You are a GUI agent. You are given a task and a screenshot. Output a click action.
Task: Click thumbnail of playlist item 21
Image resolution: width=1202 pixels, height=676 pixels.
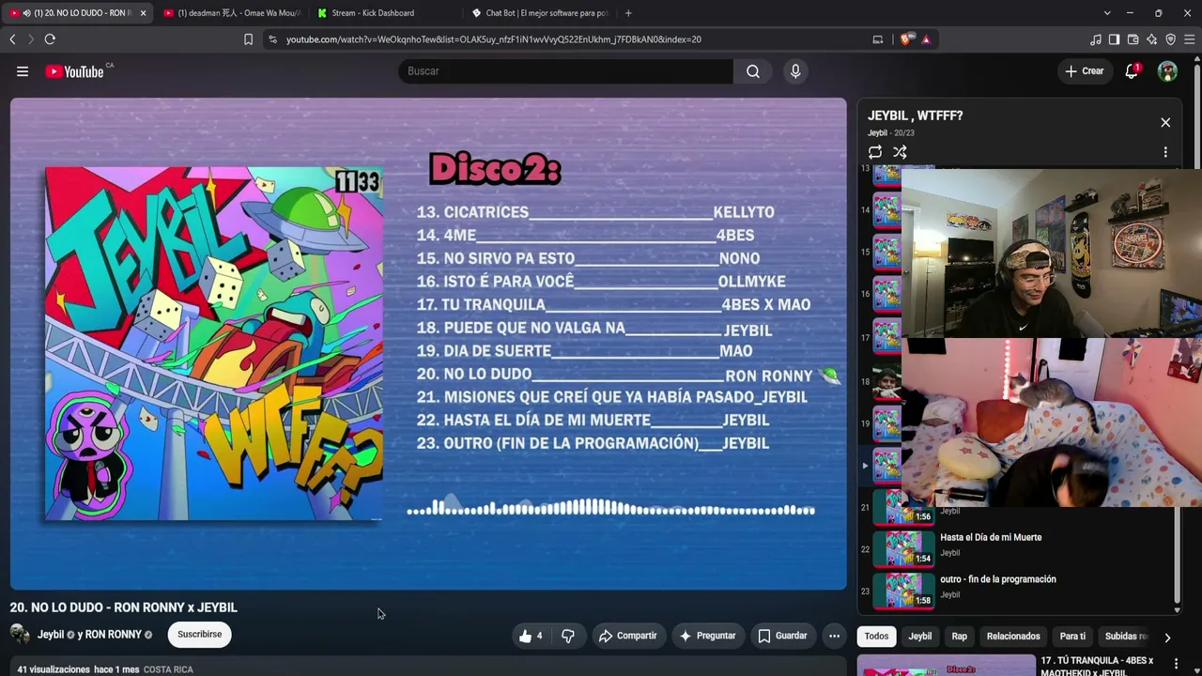pos(903,508)
